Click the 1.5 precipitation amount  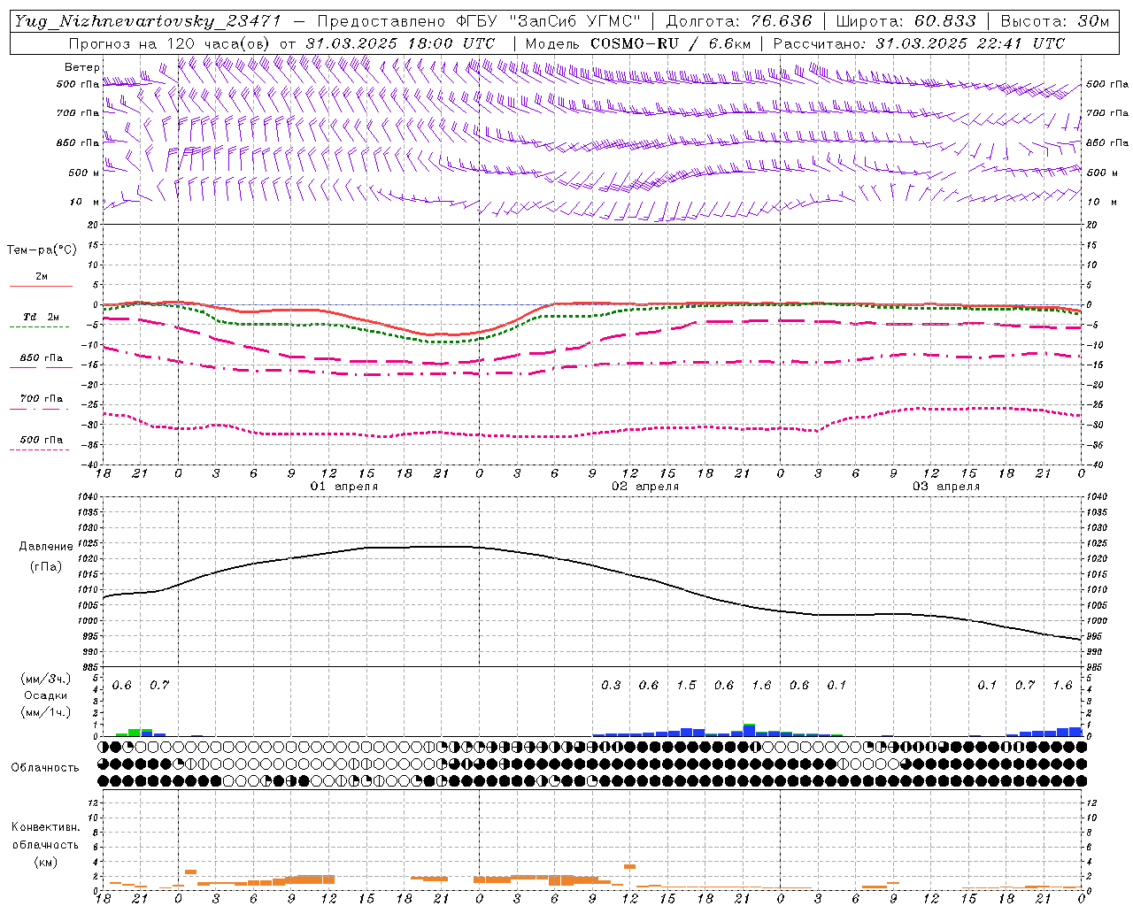coord(686,686)
